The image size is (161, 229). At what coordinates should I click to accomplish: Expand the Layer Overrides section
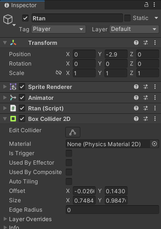[x=5, y=219]
